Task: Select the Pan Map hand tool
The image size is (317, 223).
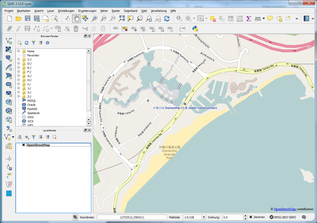Action: click(x=76, y=18)
